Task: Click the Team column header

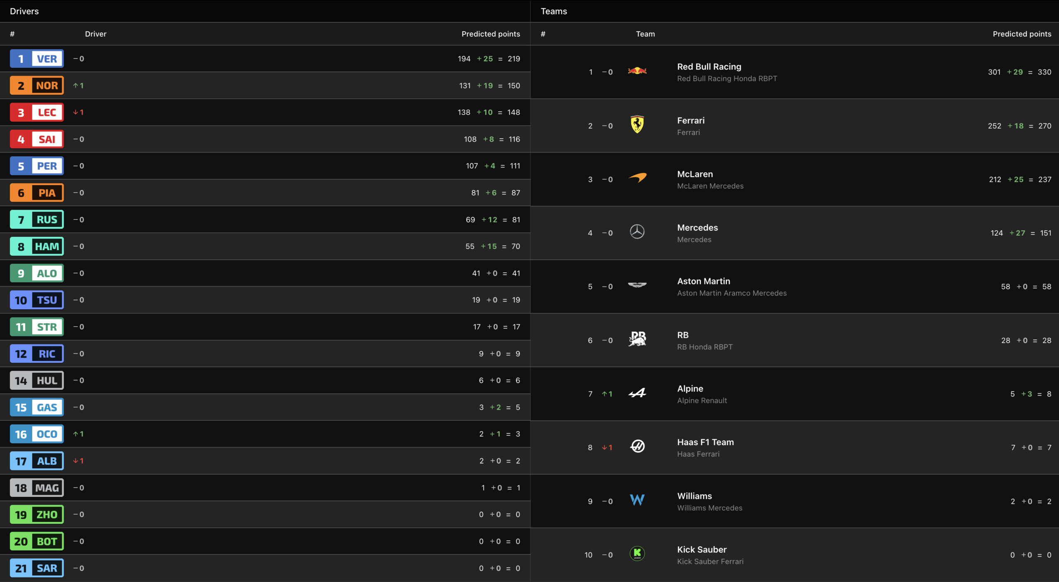Action: [645, 34]
